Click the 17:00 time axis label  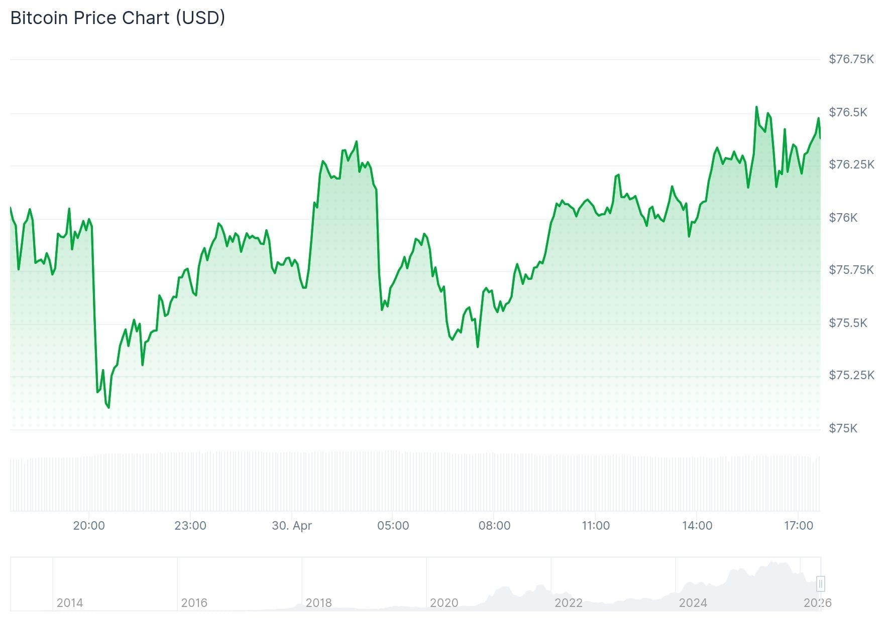click(x=799, y=526)
